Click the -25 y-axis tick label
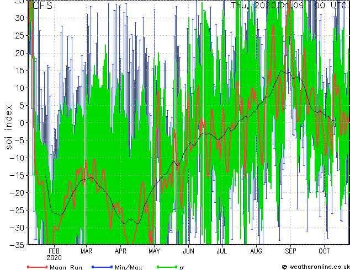The width and height of the screenshot is (350, 270). tap(17, 210)
